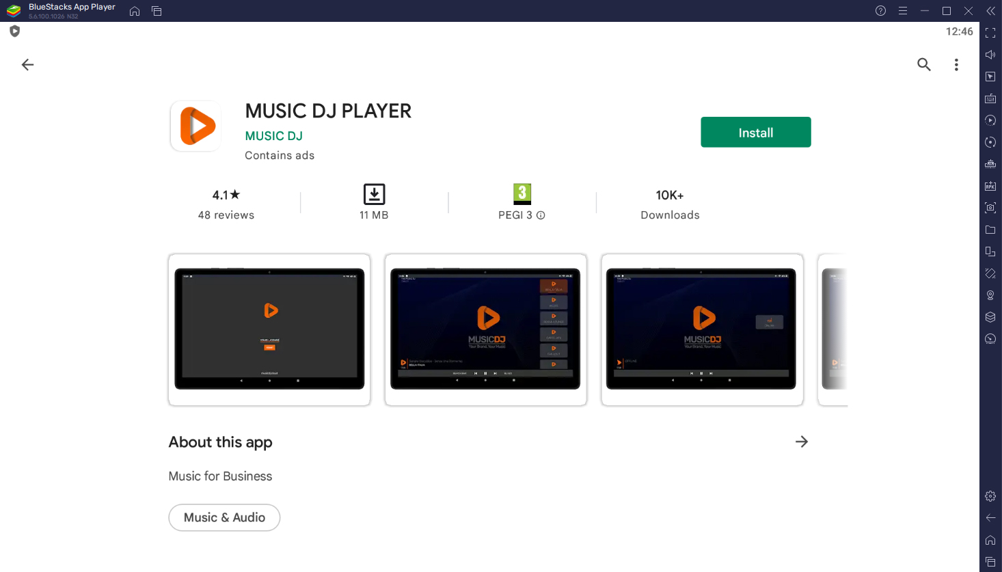Open keyboard controls in sidebar
1002x572 pixels.
(990, 98)
